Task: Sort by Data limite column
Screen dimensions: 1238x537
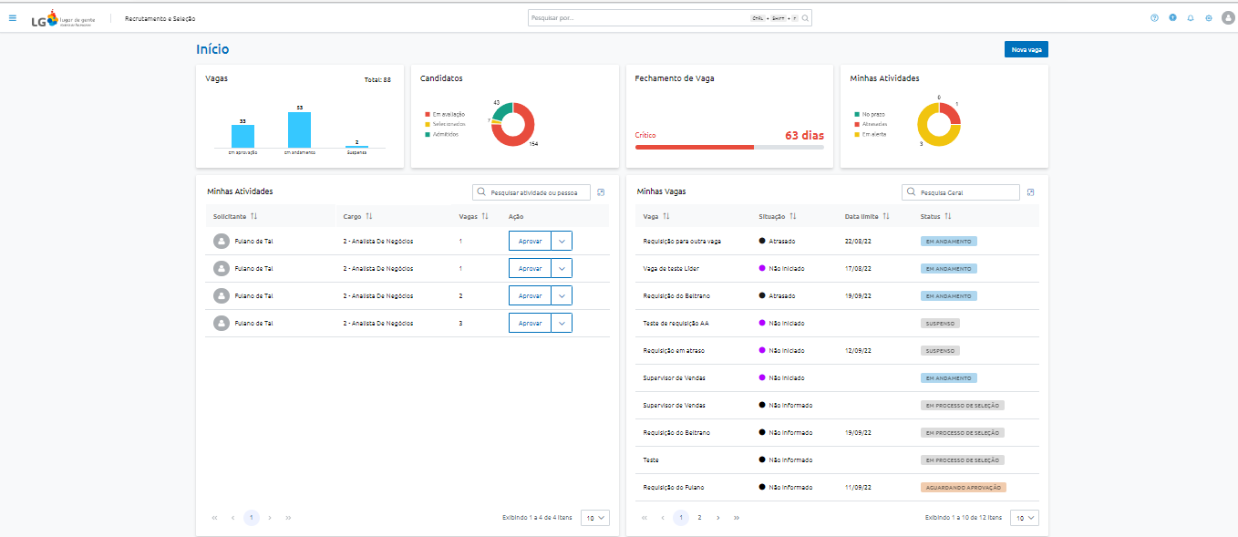Action: (886, 216)
